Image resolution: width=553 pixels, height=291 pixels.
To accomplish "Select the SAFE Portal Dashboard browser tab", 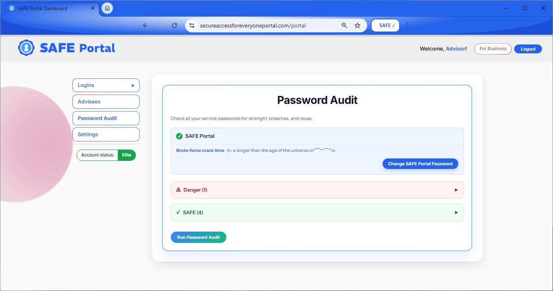I will tap(51, 8).
